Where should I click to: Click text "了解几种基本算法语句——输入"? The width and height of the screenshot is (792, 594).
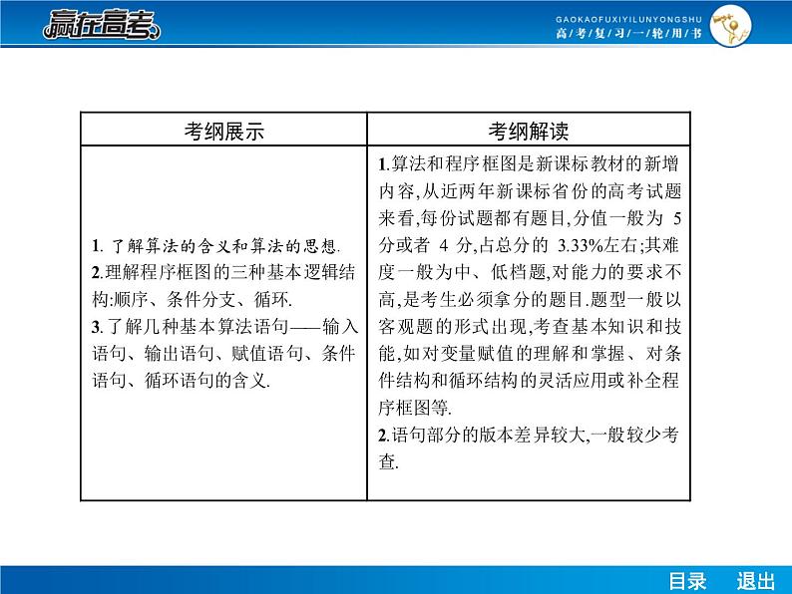coord(232,327)
